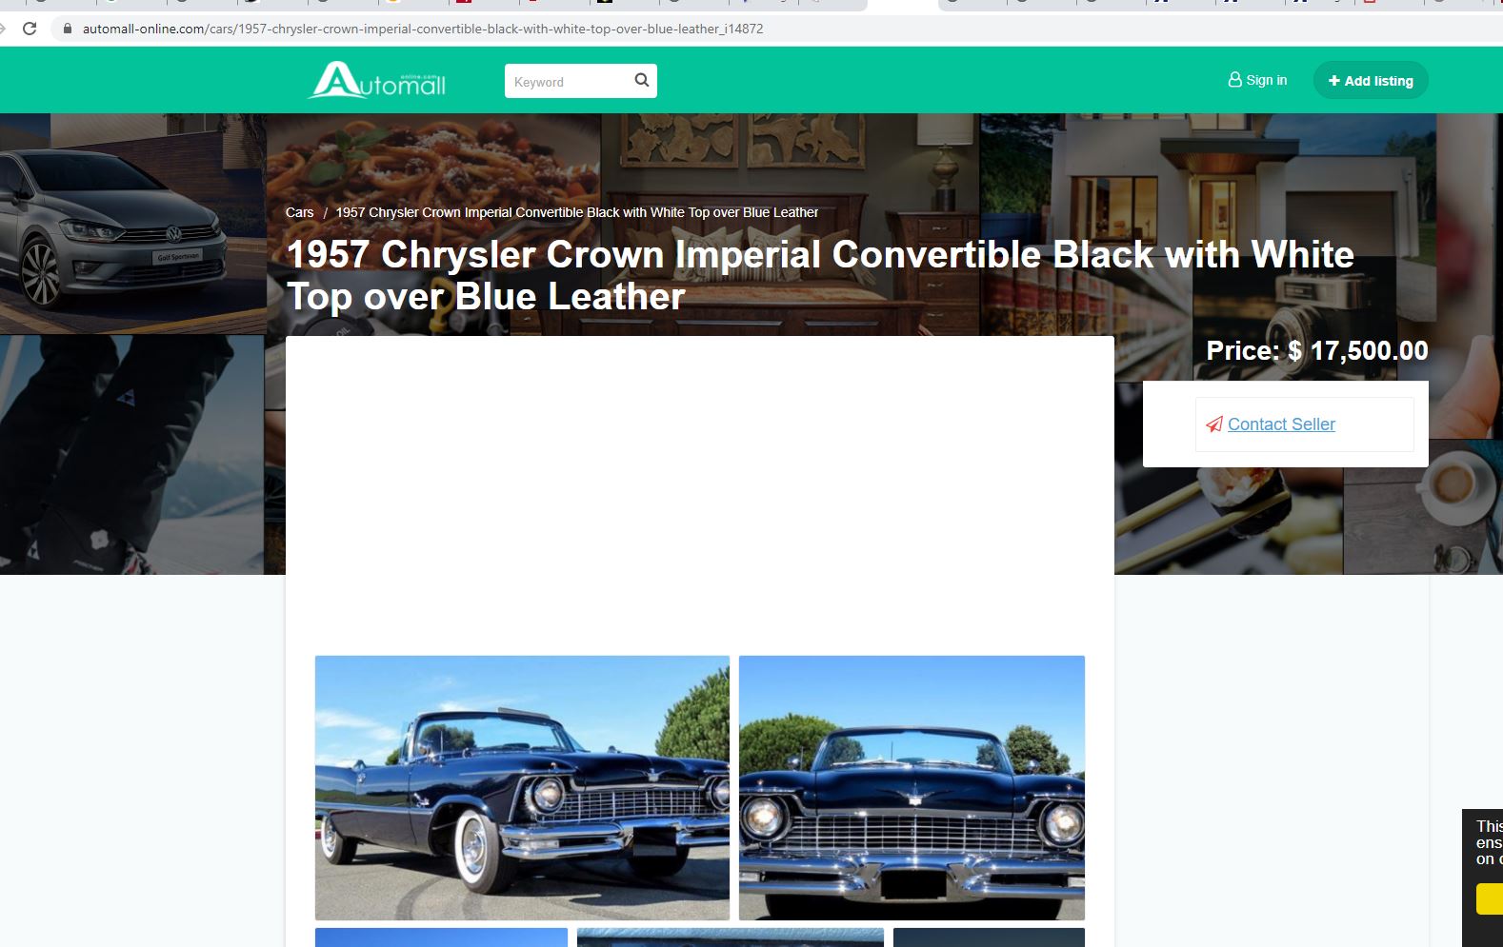Click the Automall logo
The height and width of the screenshot is (947, 1503).
click(x=377, y=80)
